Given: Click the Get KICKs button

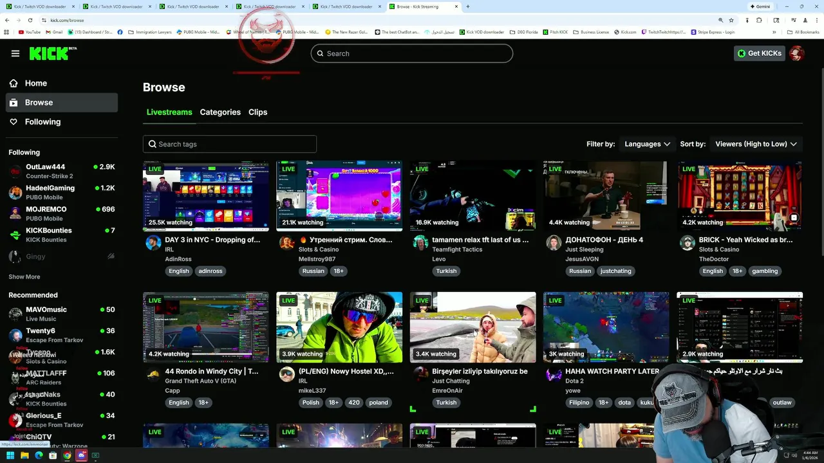Looking at the screenshot, I should 760,53.
